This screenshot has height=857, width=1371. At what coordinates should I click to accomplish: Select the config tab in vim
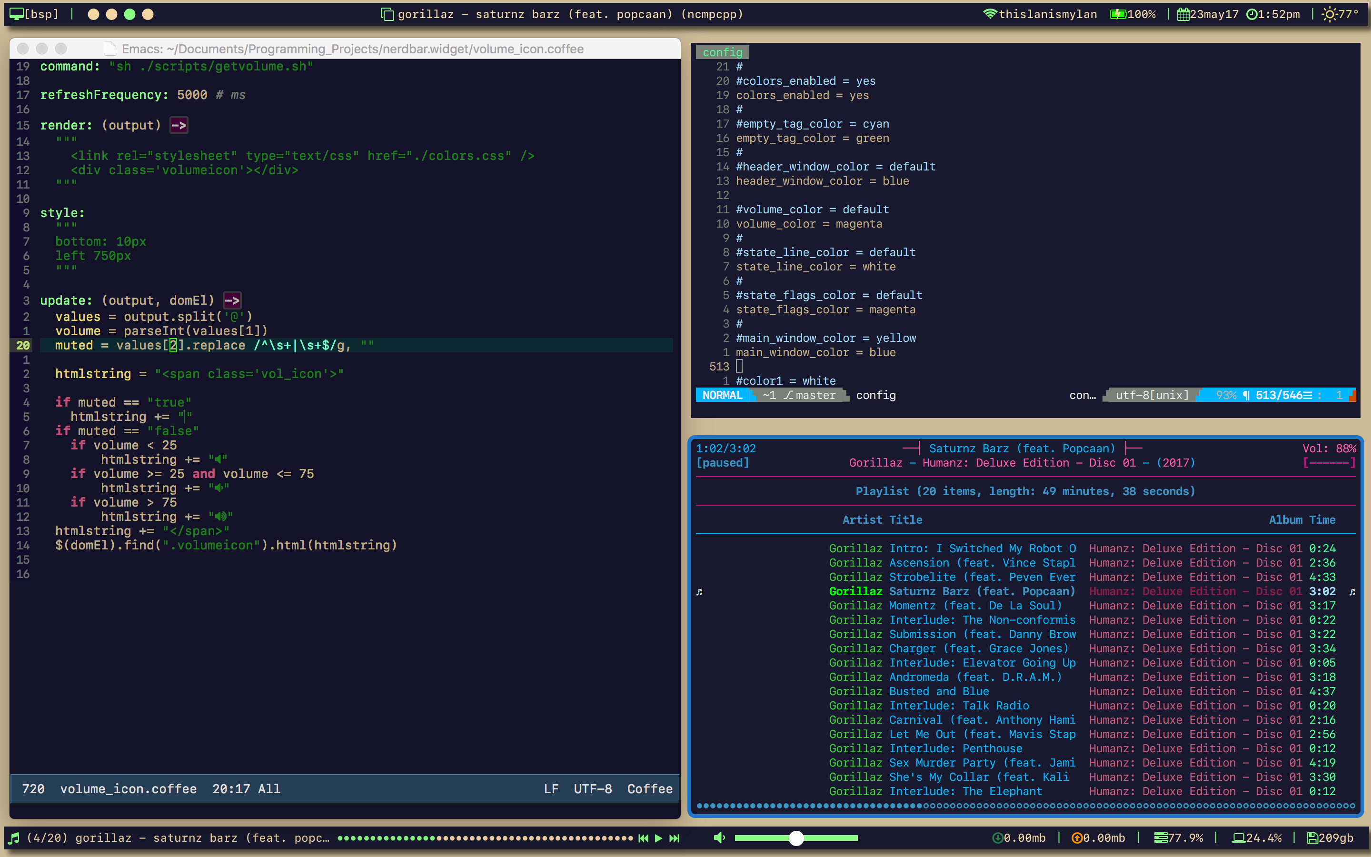pyautogui.click(x=722, y=52)
